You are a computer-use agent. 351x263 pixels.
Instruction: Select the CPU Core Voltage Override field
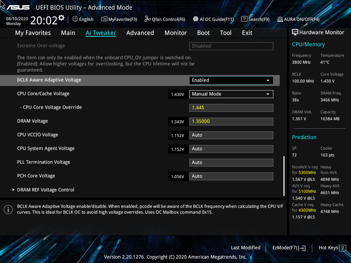coord(231,108)
